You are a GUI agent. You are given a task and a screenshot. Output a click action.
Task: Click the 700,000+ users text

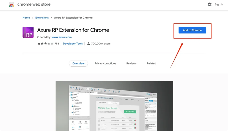(101, 43)
